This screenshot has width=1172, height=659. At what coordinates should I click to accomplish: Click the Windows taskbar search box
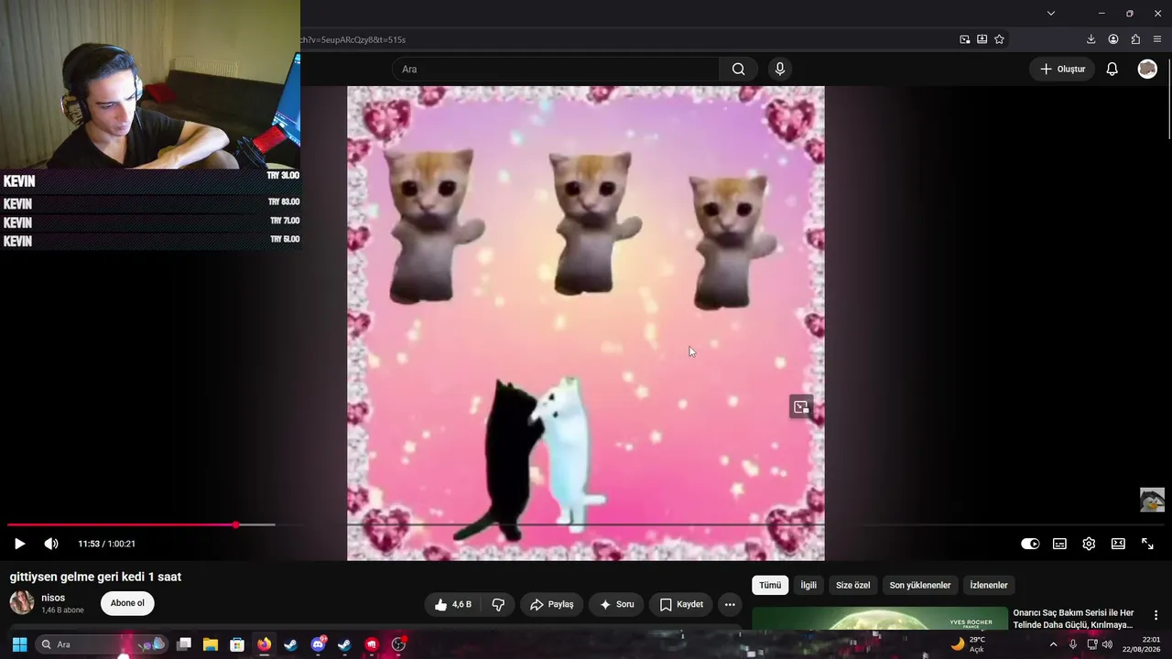click(102, 644)
